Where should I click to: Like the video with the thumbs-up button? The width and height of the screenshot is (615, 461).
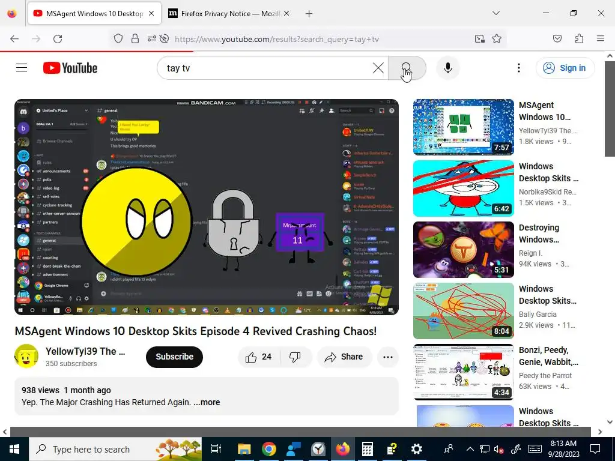tap(259, 357)
